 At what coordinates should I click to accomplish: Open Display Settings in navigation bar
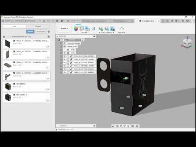[133, 126]
